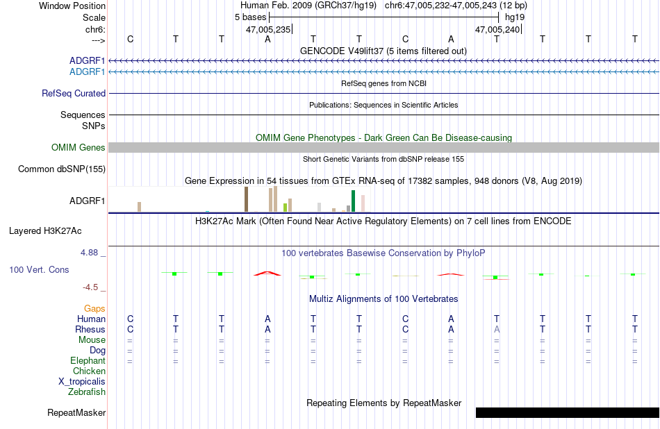This screenshot has width=660, height=429.
Task: Click the chr6: base position label
Action: (95, 29)
